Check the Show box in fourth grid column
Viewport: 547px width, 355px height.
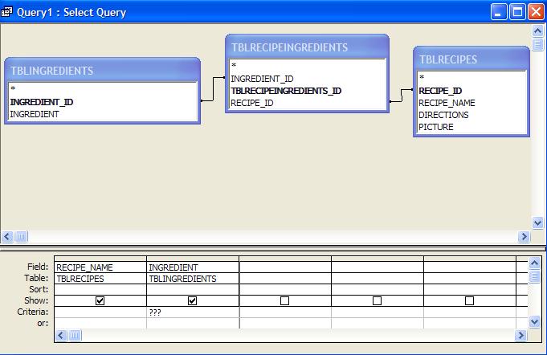point(377,300)
